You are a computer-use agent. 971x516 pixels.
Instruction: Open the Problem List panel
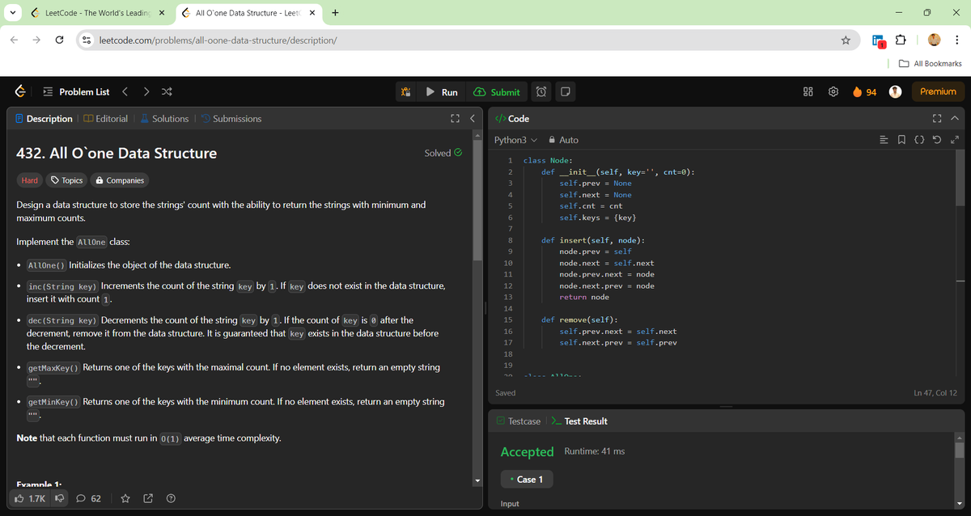tap(75, 92)
